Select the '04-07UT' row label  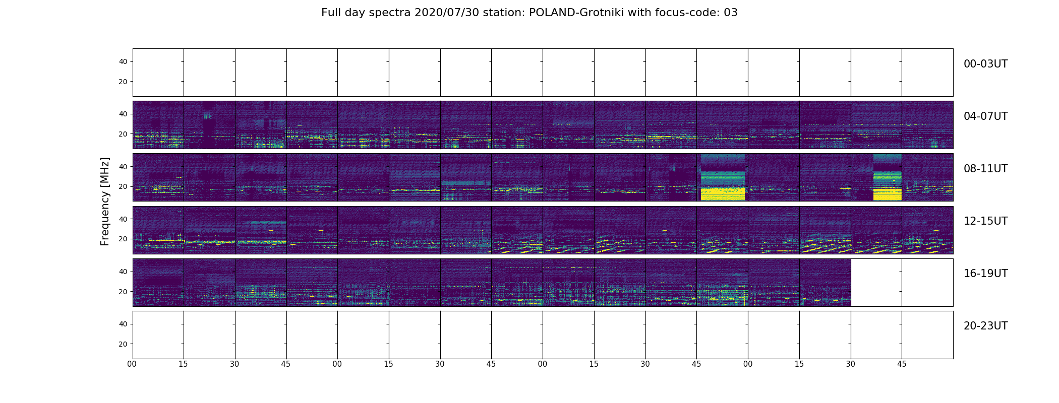coord(985,116)
